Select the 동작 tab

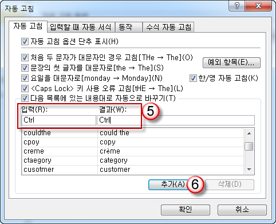[x=129, y=27]
